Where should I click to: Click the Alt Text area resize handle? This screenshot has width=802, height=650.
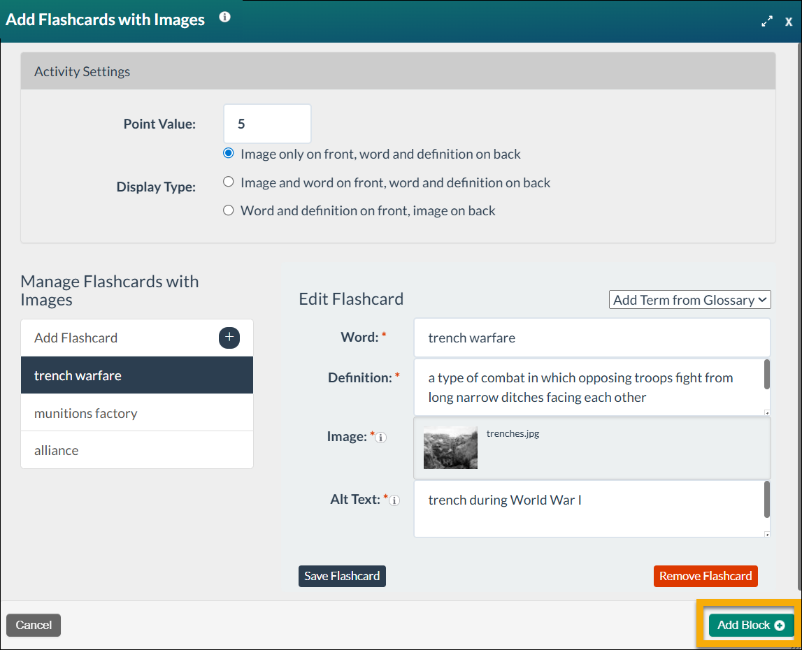(767, 534)
